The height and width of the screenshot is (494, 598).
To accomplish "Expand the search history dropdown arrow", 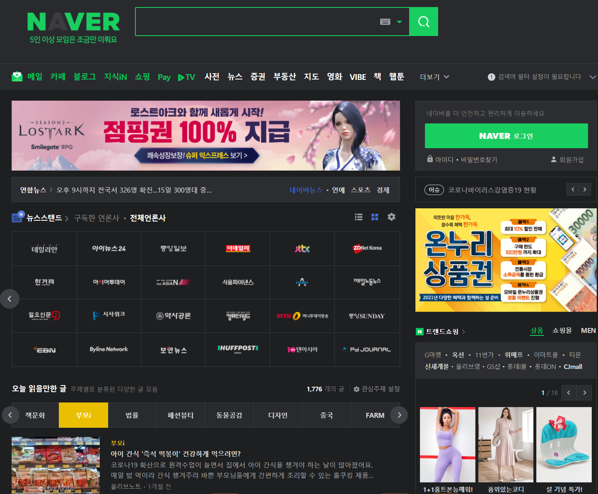I will (400, 22).
